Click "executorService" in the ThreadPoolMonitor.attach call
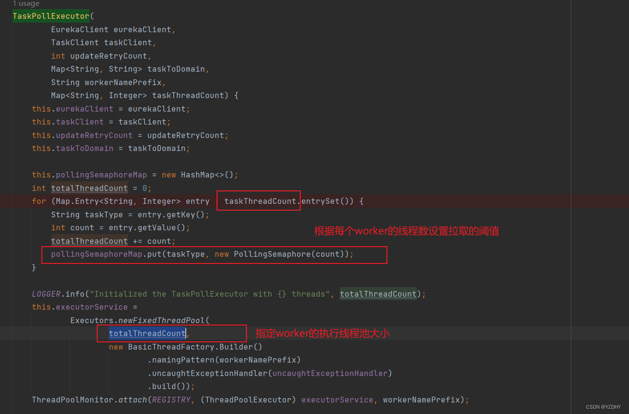629x414 pixels. [x=337, y=400]
